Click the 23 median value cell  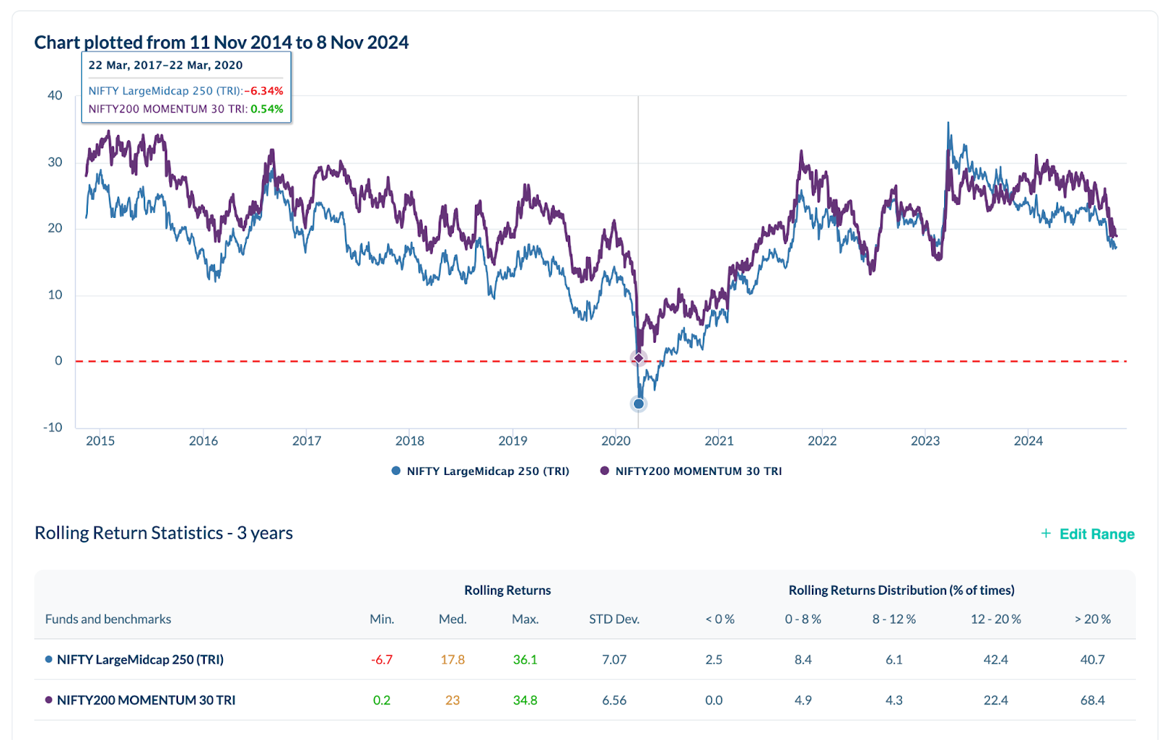click(x=452, y=700)
